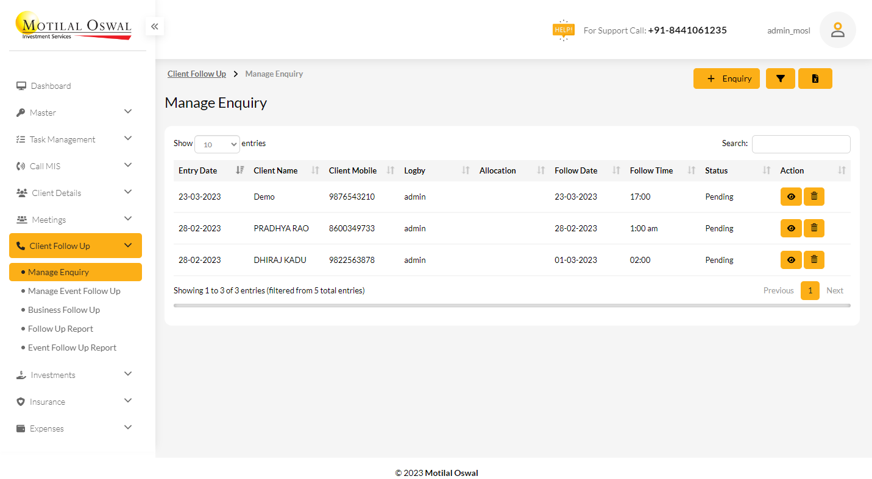View the Demo enquiry with eye icon
Screen dimensions: 872x479
(791, 197)
